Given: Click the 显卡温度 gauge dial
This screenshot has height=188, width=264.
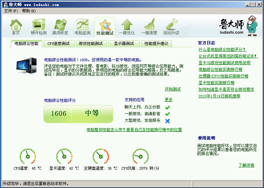Looking at the screenshot, I should coord(64,156).
